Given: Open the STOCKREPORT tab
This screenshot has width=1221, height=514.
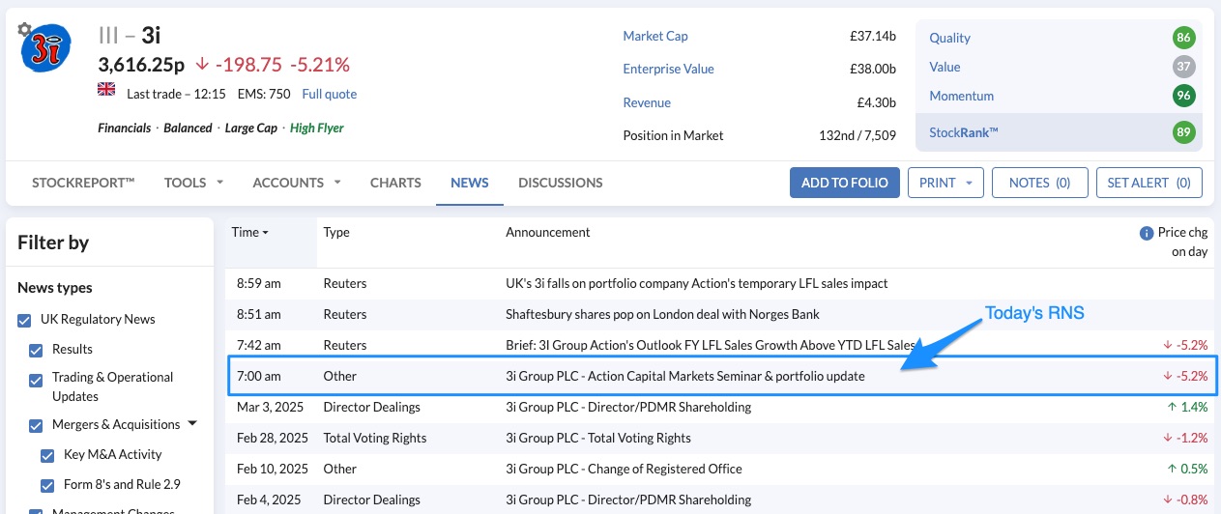Looking at the screenshot, I should point(83,183).
